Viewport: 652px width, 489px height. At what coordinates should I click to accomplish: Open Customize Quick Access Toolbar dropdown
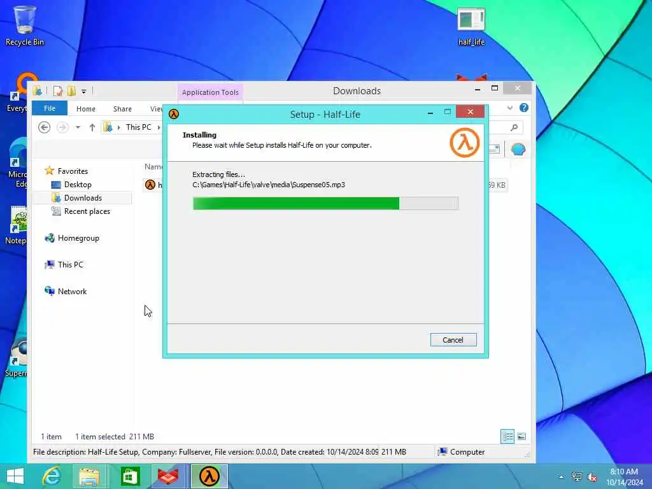pos(83,91)
